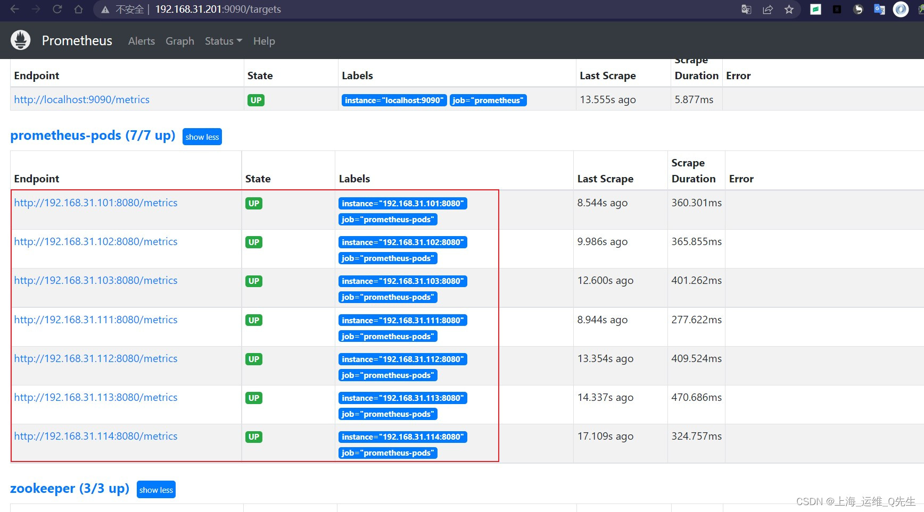Collapse prometheus-pods with show less button
The height and width of the screenshot is (512, 924).
[202, 137]
